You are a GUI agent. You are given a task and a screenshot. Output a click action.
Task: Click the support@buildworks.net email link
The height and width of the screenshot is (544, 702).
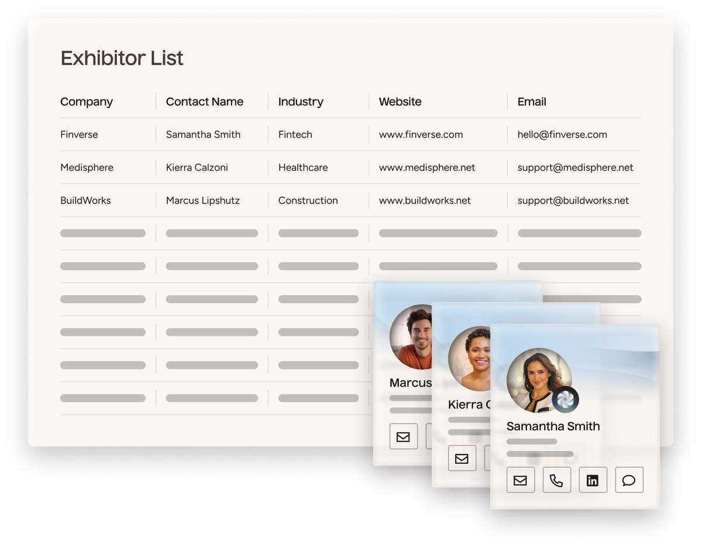point(573,200)
